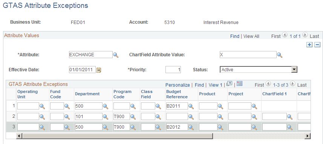Click the Effective Date field 01/01/2011
This screenshot has height=144, width=323.
click(83, 70)
